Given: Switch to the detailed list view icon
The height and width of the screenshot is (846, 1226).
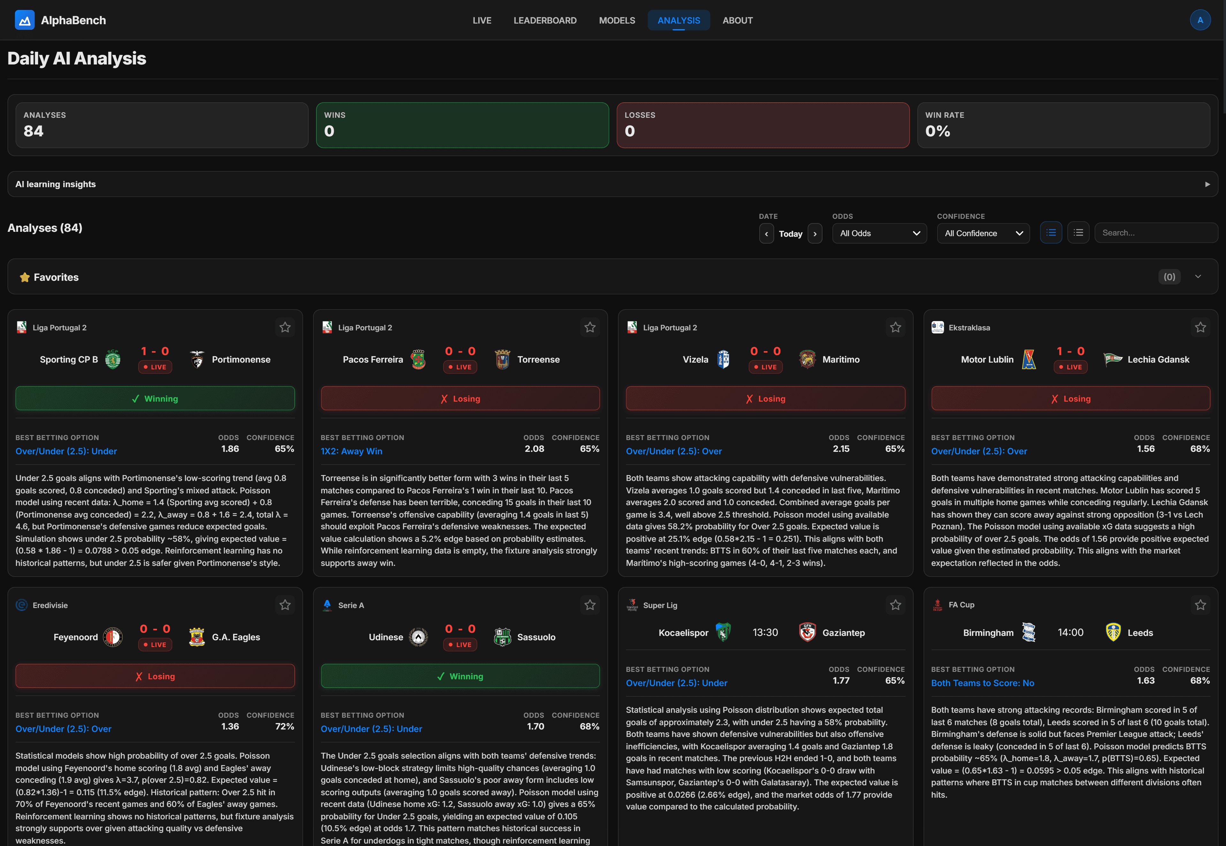Looking at the screenshot, I should point(1050,233).
